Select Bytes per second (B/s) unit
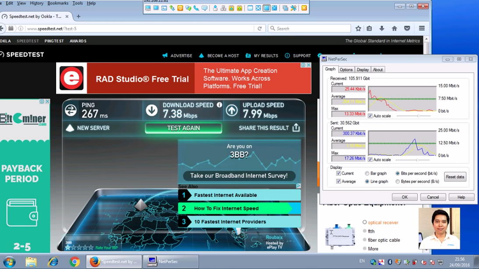 tap(398, 181)
